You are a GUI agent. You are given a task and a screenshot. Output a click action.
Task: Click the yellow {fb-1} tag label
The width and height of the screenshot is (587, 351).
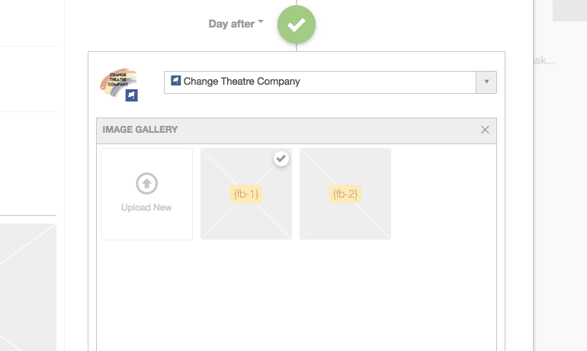[x=245, y=194]
